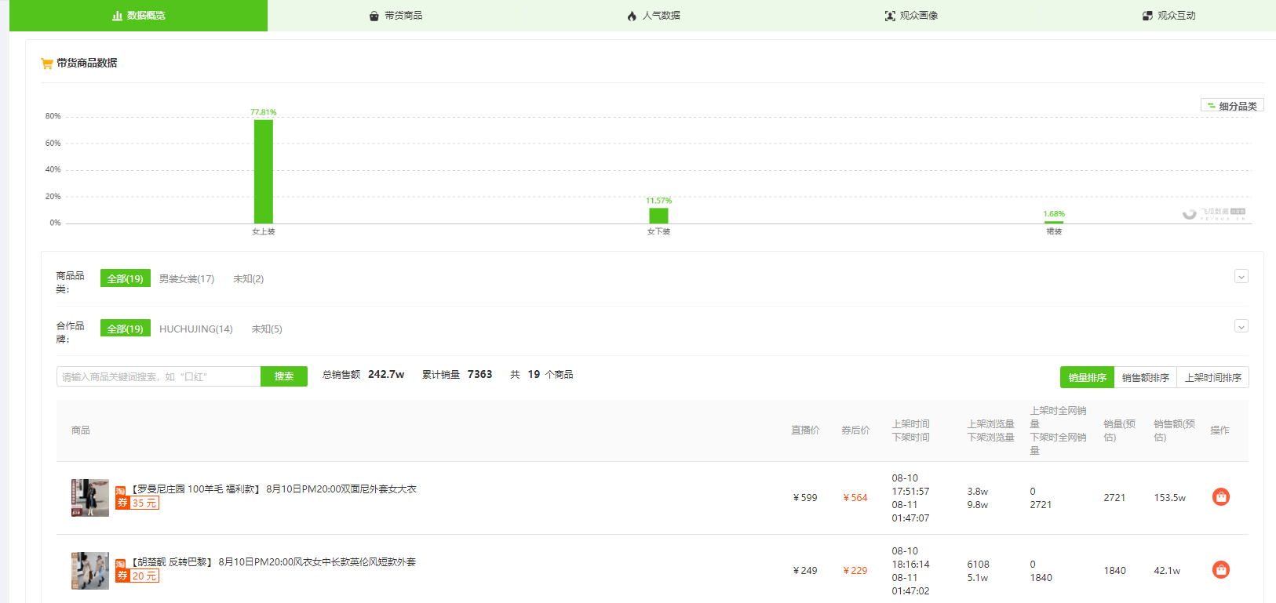This screenshot has height=603, width=1276.
Task: Click the ¥229 coupon price
Action: [855, 571]
